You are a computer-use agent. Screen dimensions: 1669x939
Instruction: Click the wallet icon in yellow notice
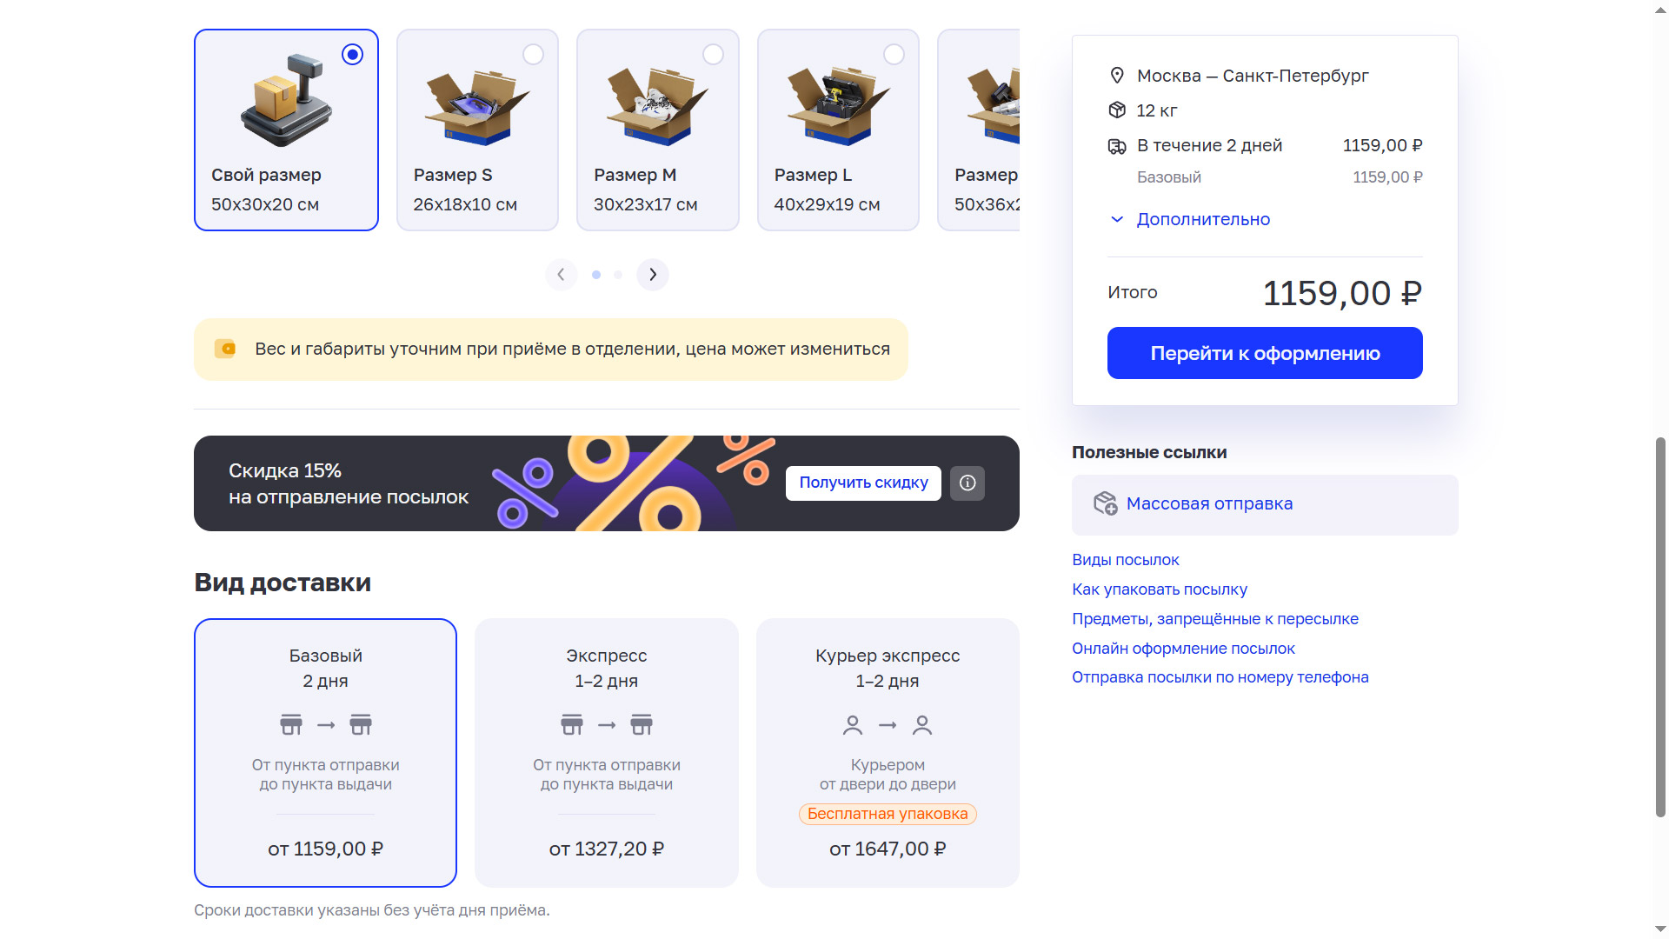coord(225,349)
